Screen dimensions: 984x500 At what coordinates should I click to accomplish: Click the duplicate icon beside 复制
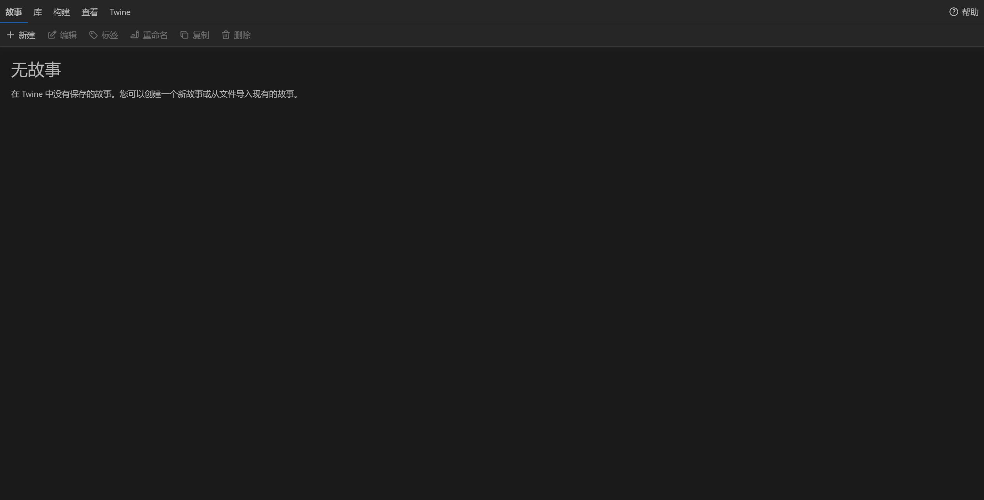tap(184, 35)
